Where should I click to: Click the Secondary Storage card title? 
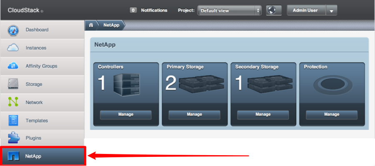[257, 67]
